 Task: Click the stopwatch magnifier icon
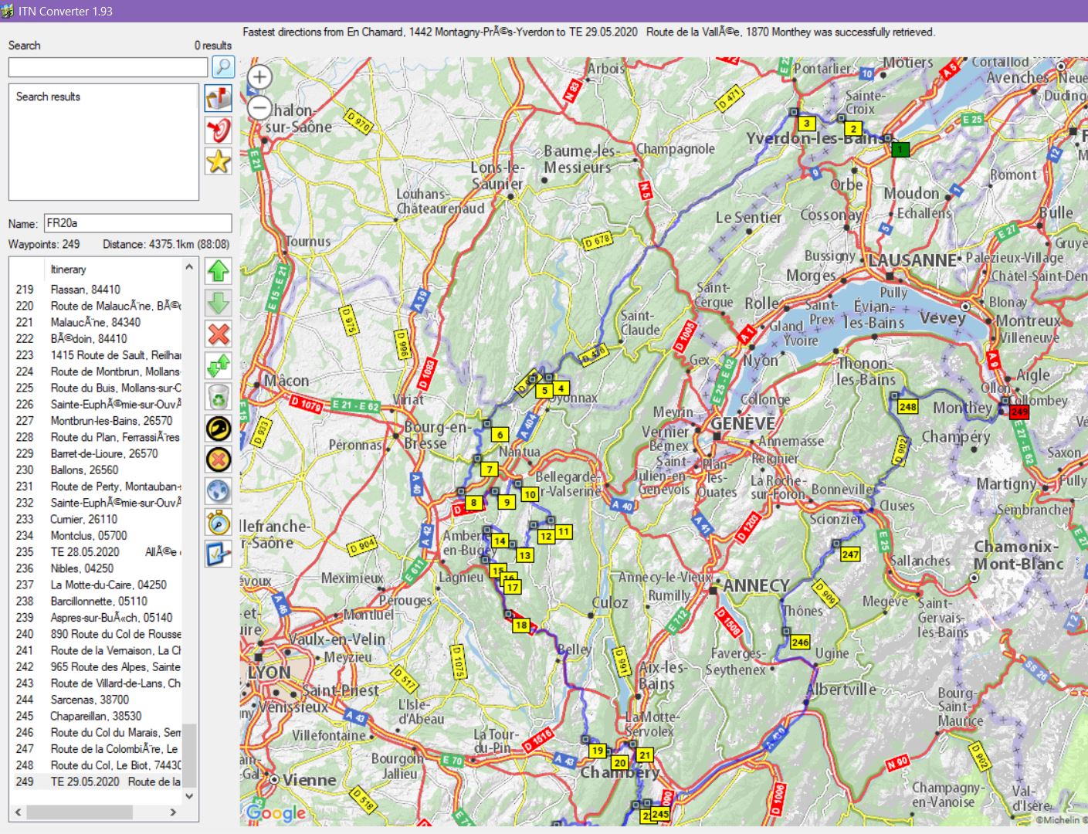[219, 522]
